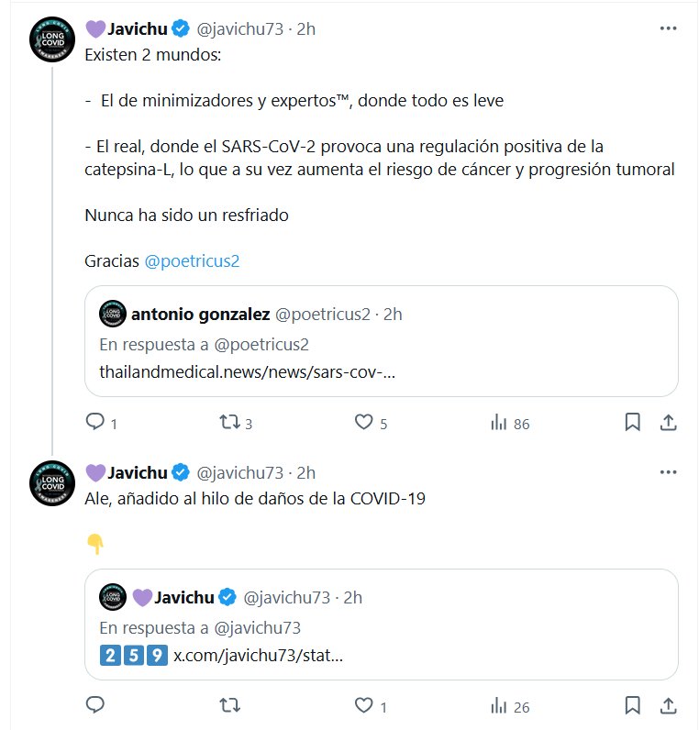Open more options on first tweet
This screenshot has width=699, height=730.
coord(668,28)
